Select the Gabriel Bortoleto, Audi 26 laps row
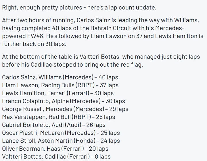The width and height of the screenshot is (207, 161). click(x=53, y=125)
